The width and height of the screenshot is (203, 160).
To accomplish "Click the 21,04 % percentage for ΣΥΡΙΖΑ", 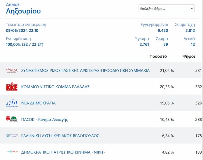I will (167, 71).
